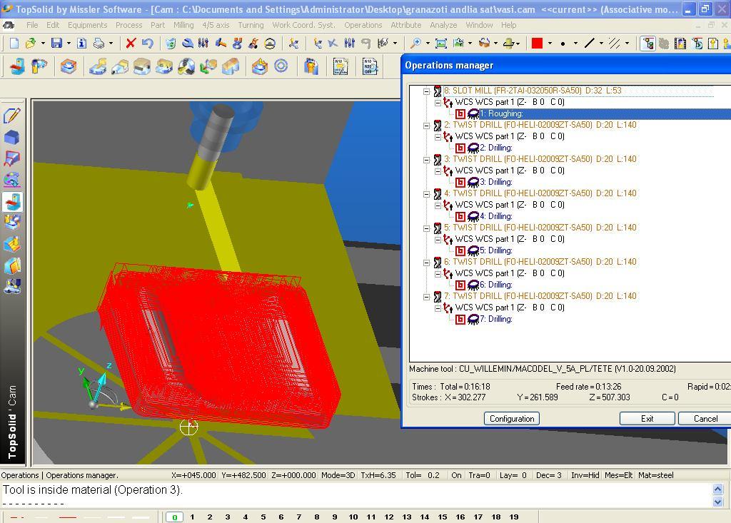Click the operations tree icon in top toolbar

point(647,44)
